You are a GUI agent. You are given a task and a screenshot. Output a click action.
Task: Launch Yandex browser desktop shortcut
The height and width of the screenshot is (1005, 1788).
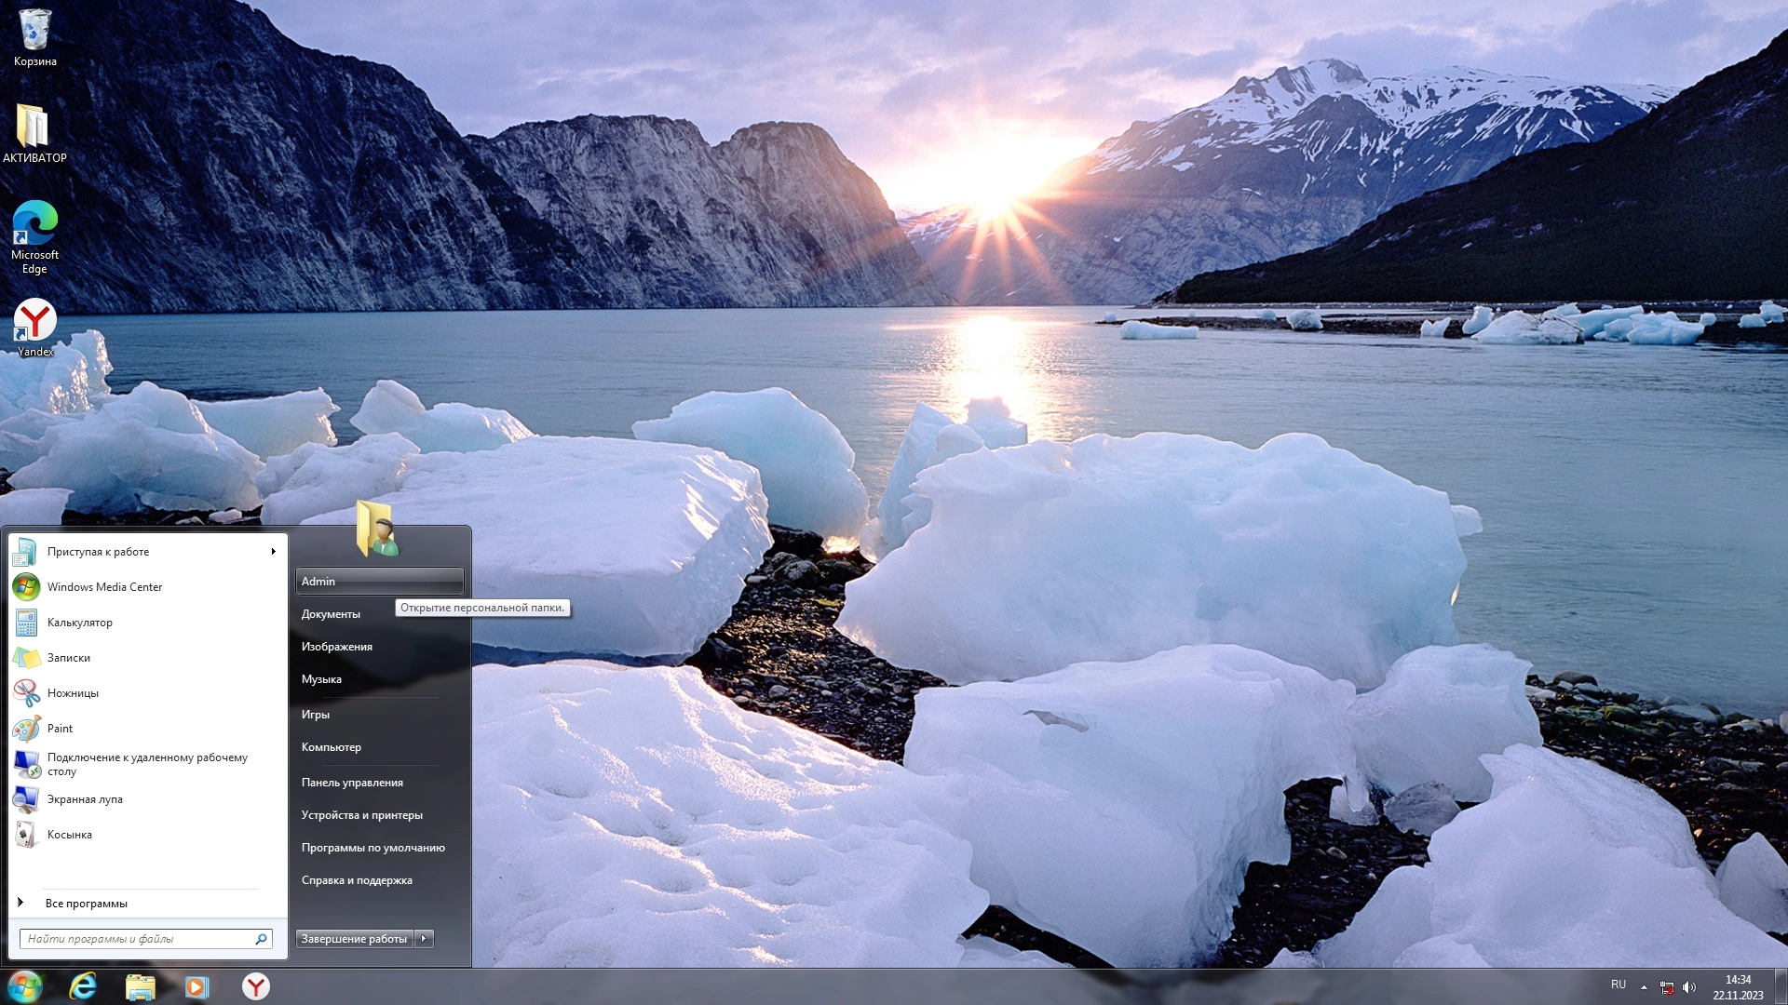(34, 321)
